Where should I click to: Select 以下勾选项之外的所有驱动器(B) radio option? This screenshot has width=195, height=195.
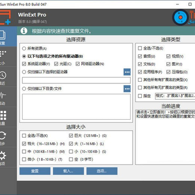[24, 56]
